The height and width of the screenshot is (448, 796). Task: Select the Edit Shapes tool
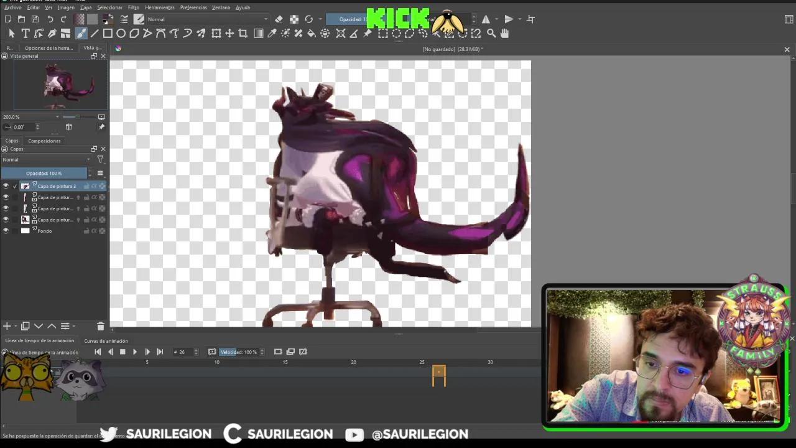(39, 34)
